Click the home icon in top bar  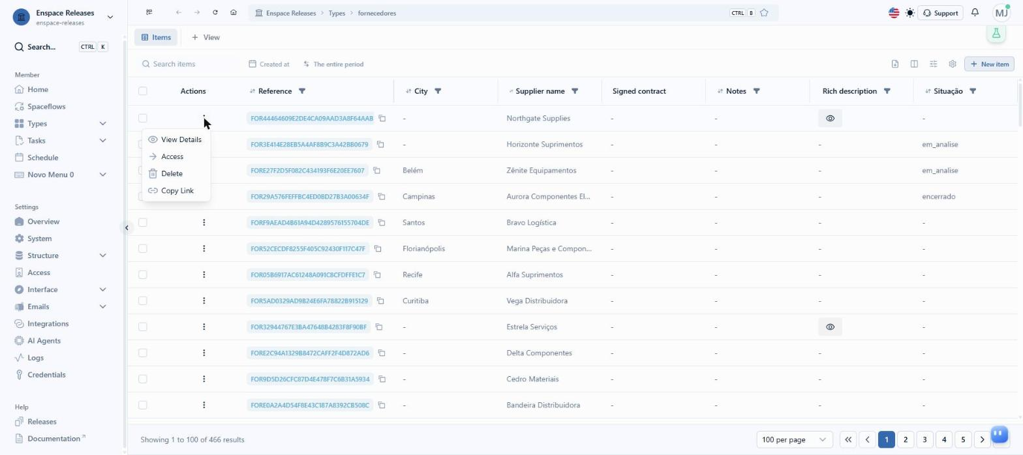[x=234, y=12]
